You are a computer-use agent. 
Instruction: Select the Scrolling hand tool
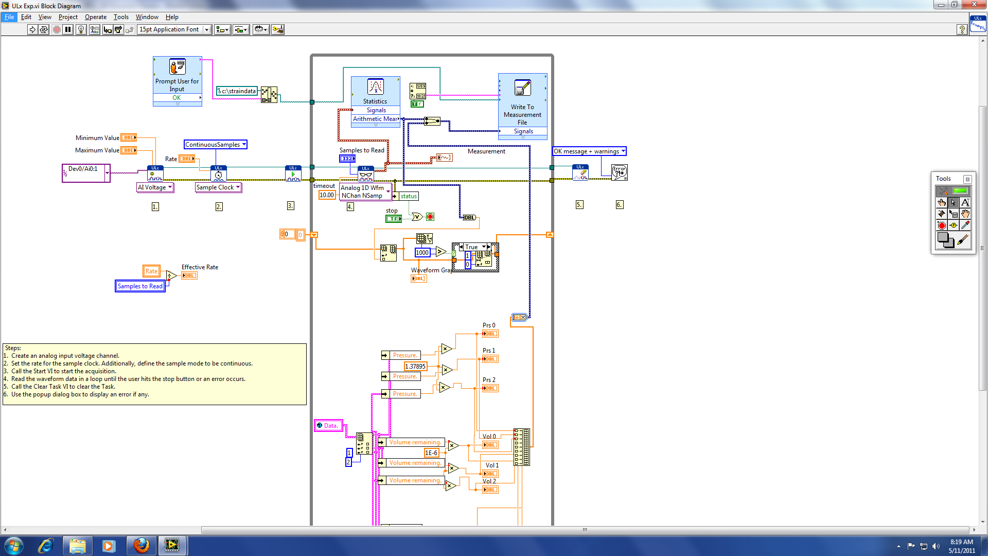point(965,214)
